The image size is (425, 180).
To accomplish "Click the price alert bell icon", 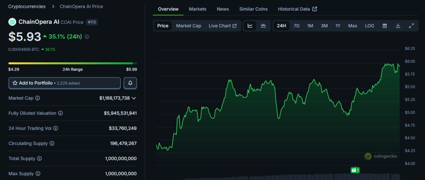I will (130, 83).
